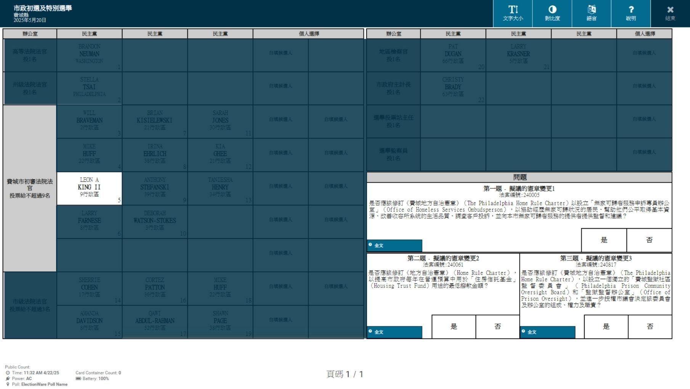Select candidate Leon A King II
The width and height of the screenshot is (690, 389).
pos(89,188)
